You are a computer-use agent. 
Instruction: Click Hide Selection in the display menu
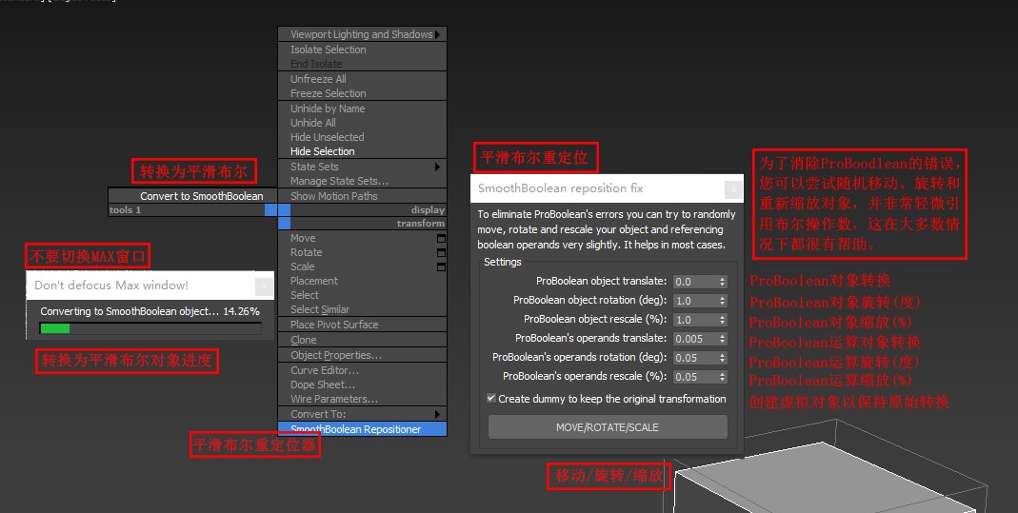(x=322, y=151)
